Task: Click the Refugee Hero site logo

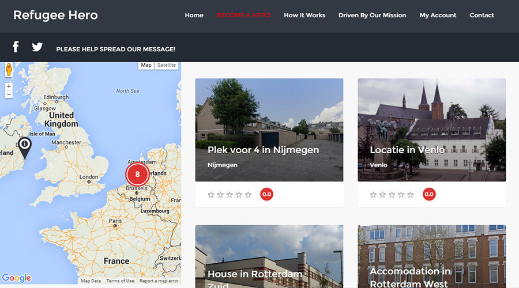Action: coord(55,15)
